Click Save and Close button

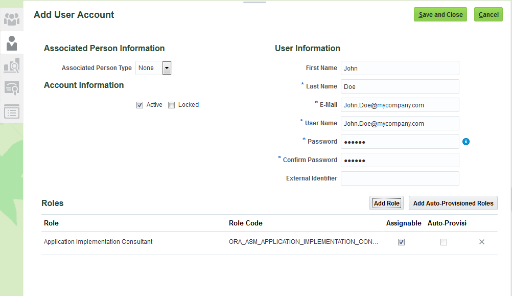440,15
